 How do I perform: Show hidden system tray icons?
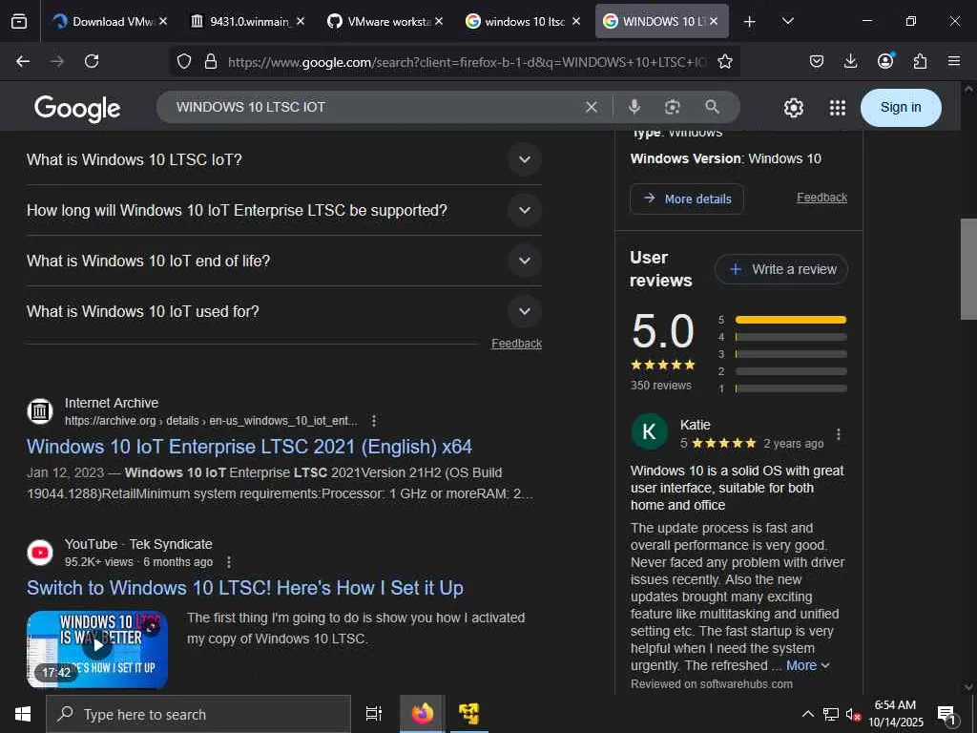807,714
